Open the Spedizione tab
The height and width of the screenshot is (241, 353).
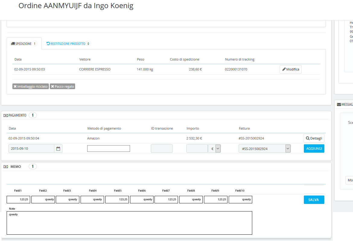pyautogui.click(x=24, y=44)
